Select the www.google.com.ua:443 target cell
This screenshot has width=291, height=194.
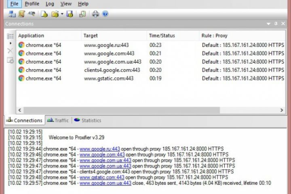[113, 61]
